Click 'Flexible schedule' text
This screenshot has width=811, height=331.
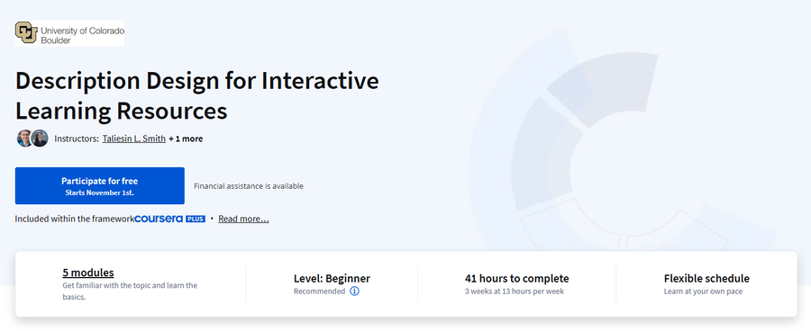pyautogui.click(x=706, y=278)
